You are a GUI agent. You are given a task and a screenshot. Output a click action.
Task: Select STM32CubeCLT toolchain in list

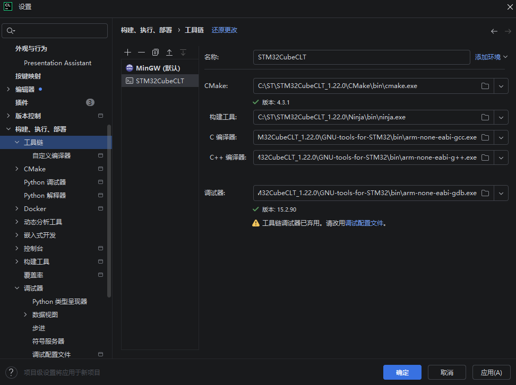[160, 81]
